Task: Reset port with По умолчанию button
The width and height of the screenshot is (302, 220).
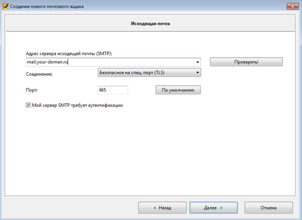Action: [178, 90]
